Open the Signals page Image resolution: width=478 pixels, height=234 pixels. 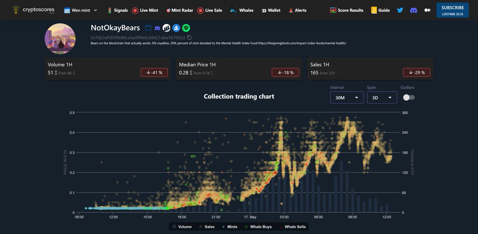[117, 10]
